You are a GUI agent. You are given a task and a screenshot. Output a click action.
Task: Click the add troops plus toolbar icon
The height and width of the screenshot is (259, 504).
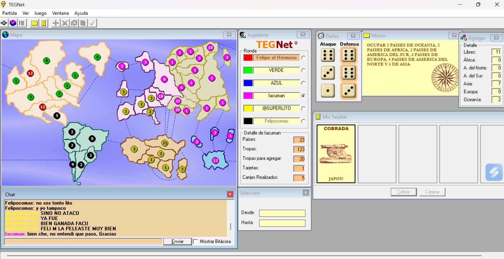coord(56,23)
